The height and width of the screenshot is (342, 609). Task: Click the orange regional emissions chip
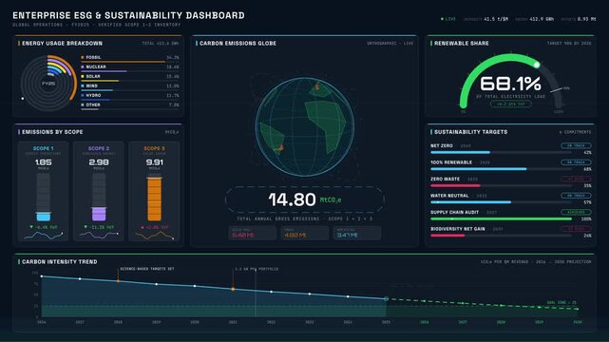point(305,234)
